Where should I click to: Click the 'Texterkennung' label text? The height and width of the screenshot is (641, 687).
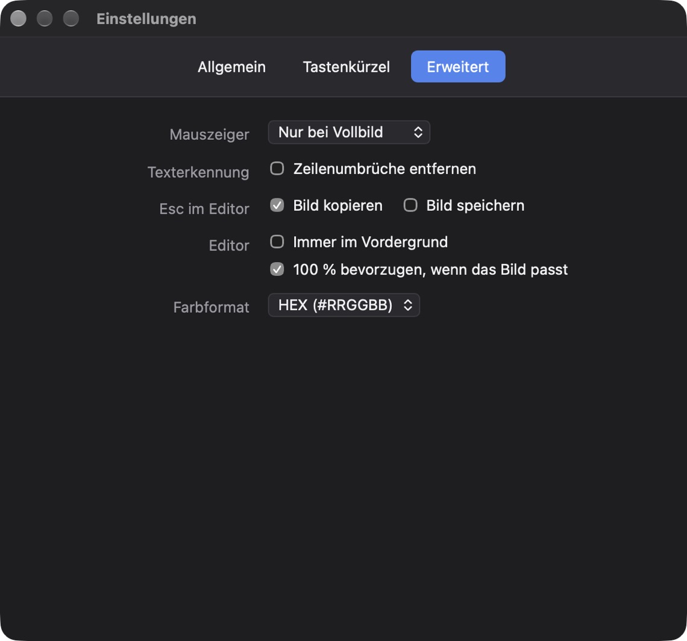198,172
